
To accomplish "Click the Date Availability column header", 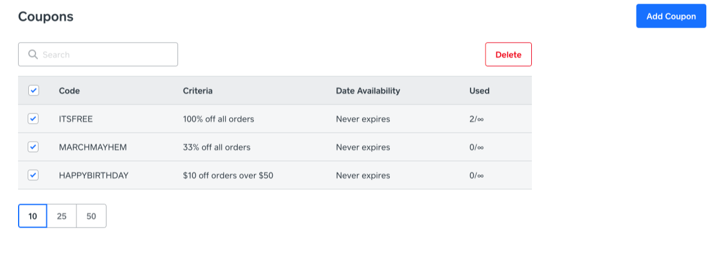I will [x=368, y=91].
